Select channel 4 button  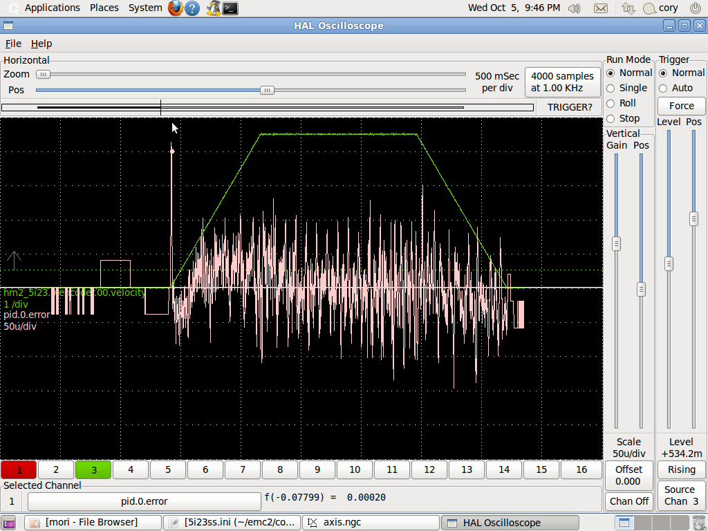pyautogui.click(x=131, y=470)
